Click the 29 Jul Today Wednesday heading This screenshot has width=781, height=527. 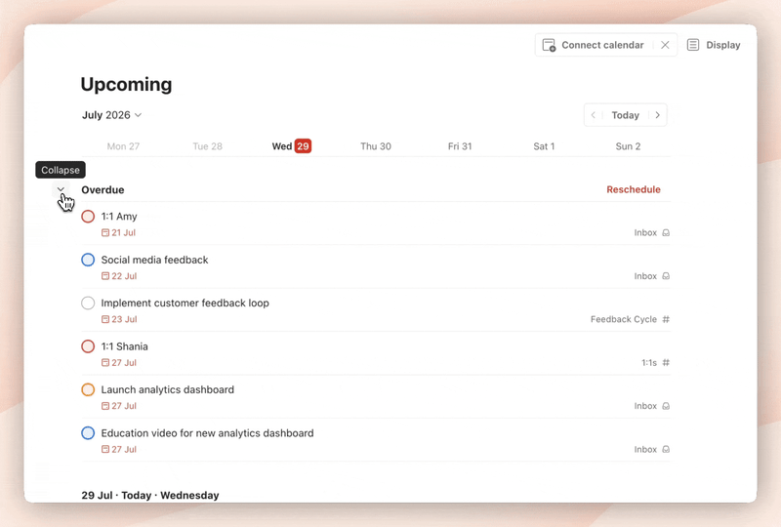click(x=150, y=495)
